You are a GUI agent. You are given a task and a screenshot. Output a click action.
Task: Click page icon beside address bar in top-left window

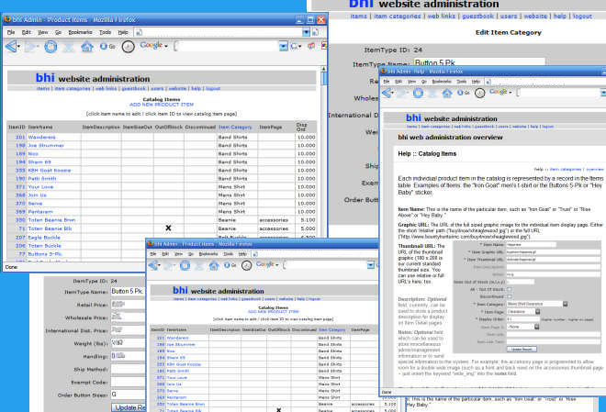pyautogui.click(x=315, y=32)
